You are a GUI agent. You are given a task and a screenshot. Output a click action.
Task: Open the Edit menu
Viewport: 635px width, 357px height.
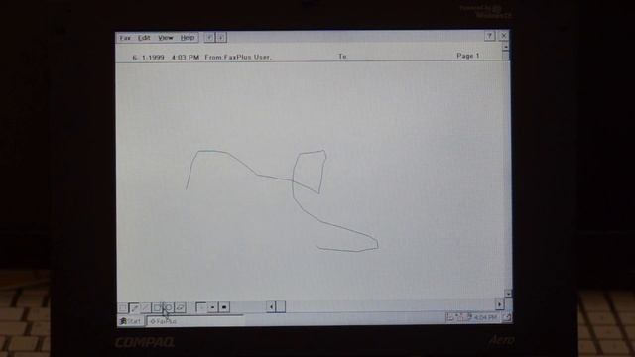(x=144, y=38)
